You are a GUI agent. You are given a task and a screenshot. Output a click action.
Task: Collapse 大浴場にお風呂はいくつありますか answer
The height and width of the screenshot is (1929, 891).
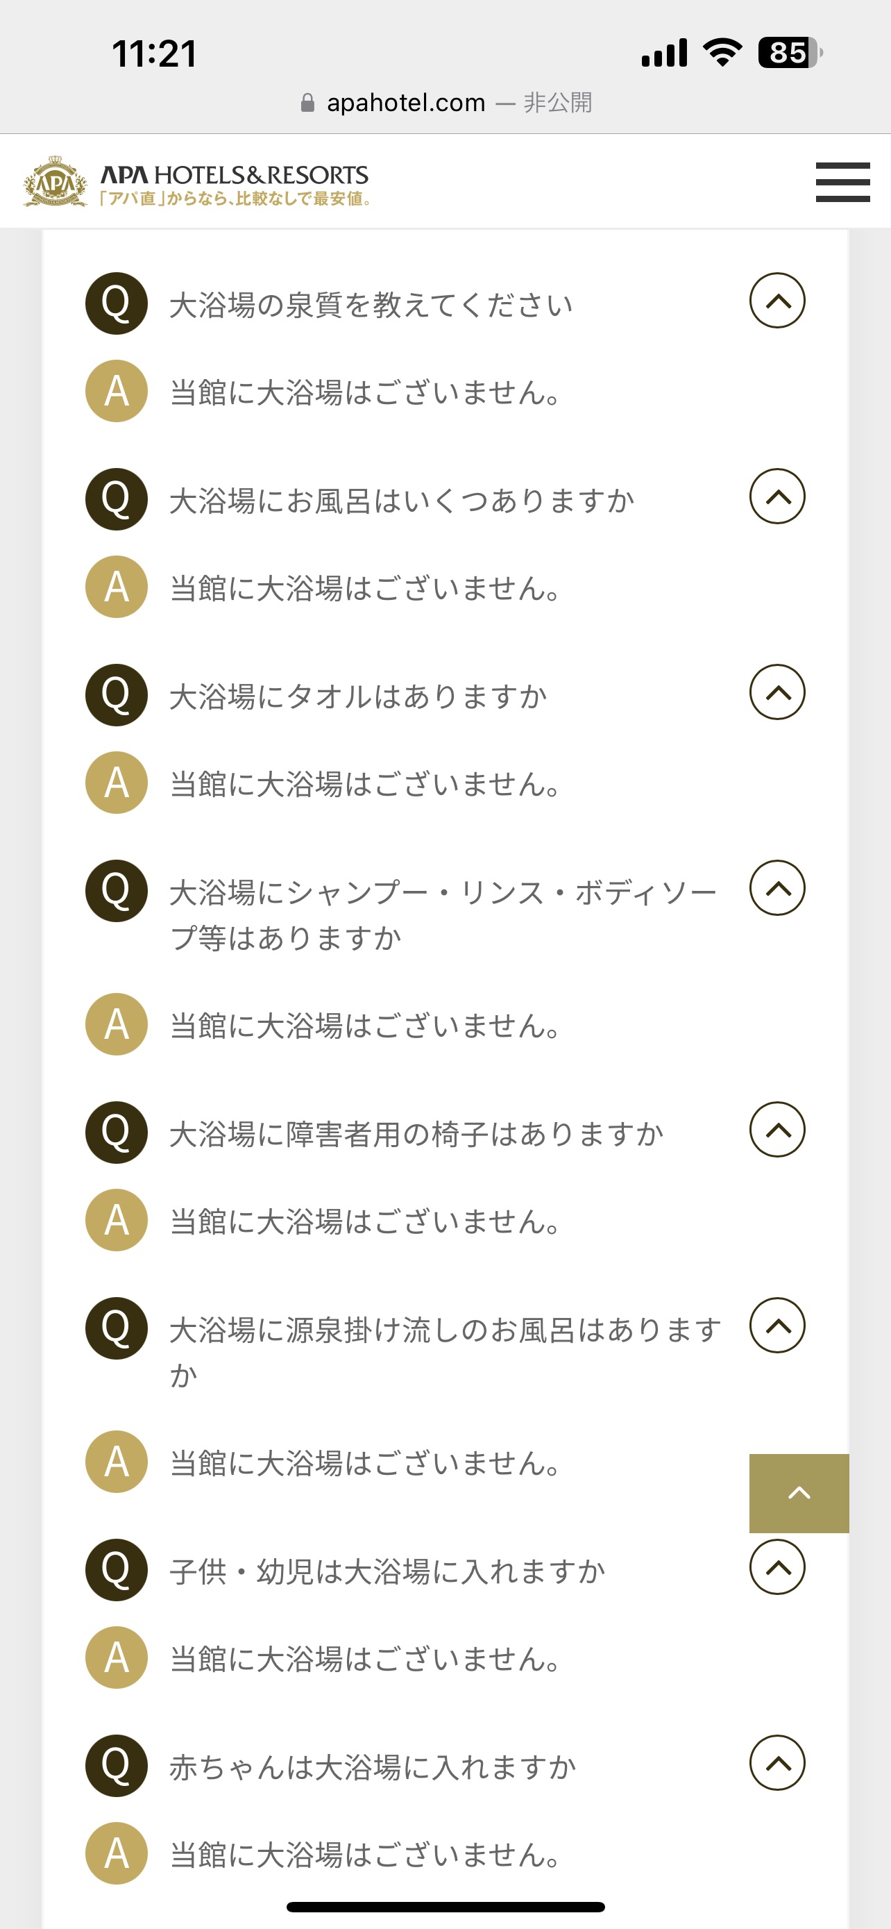coord(777,496)
